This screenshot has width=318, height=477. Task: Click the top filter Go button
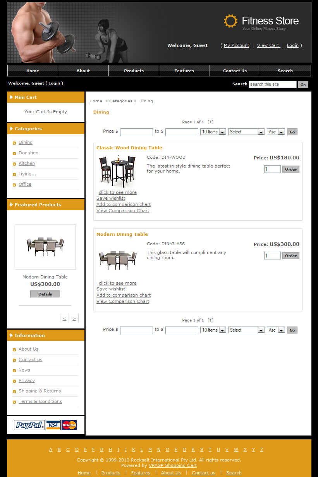point(292,132)
